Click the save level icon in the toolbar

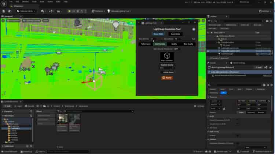(x=4, y=11)
